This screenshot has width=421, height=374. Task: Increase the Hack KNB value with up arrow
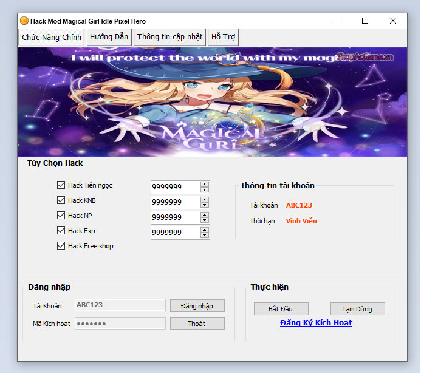[205, 200]
